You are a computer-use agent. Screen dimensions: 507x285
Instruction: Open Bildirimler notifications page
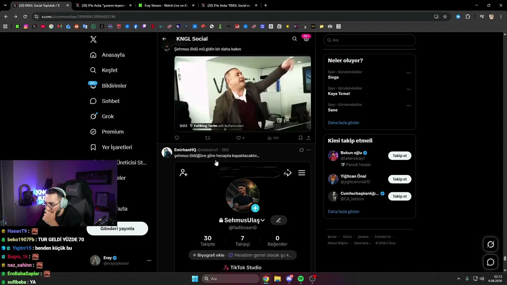point(108,85)
